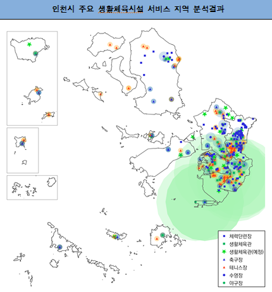Select tennis marker on bottom island of first inset
This screenshot has height=292, width=272.
49,114
